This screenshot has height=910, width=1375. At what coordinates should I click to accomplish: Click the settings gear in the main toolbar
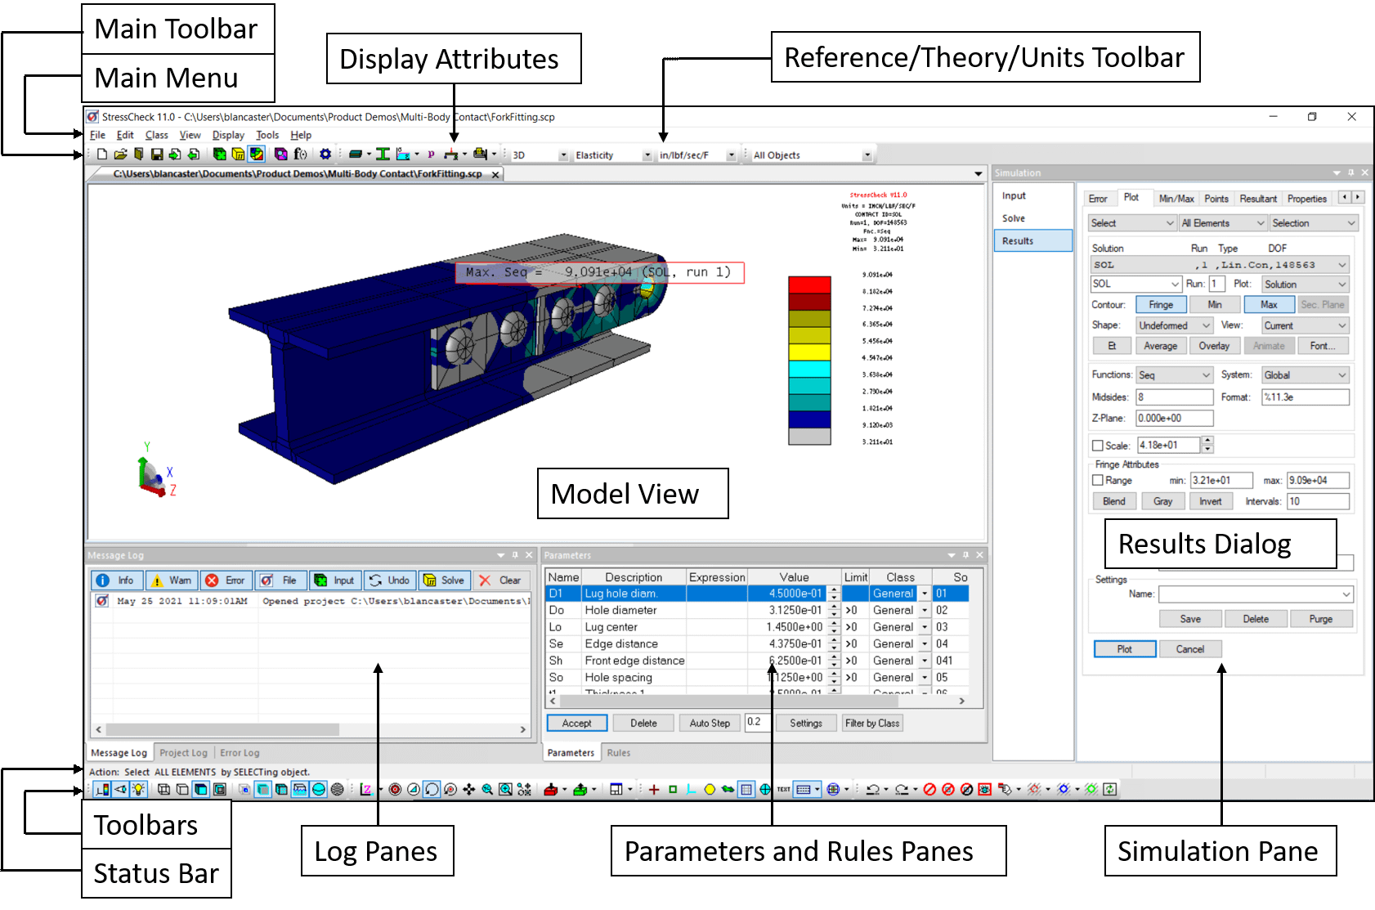tap(326, 155)
